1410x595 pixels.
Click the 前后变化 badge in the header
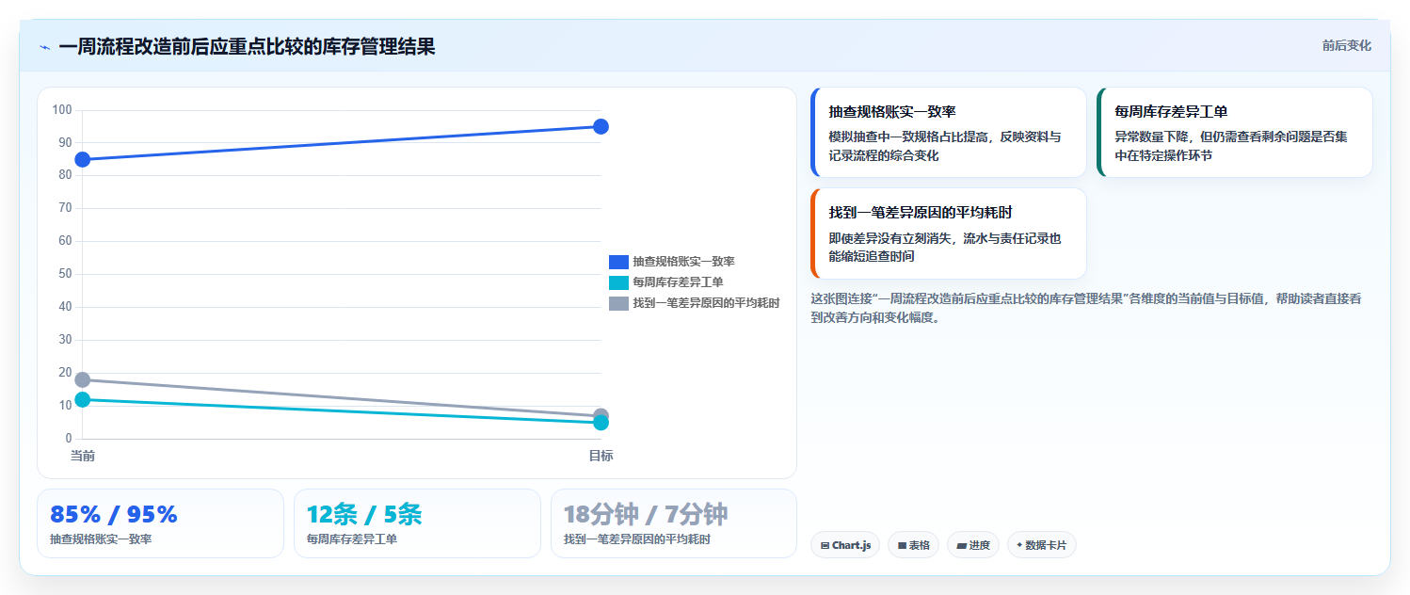[1346, 45]
